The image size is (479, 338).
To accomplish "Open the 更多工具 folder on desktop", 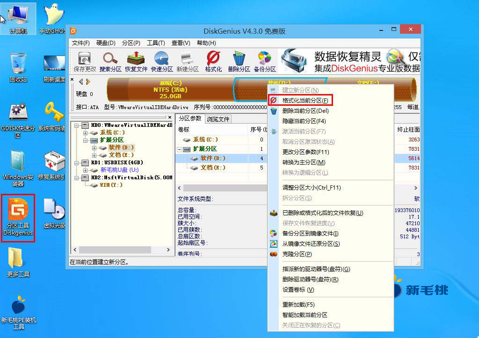I will [18, 262].
